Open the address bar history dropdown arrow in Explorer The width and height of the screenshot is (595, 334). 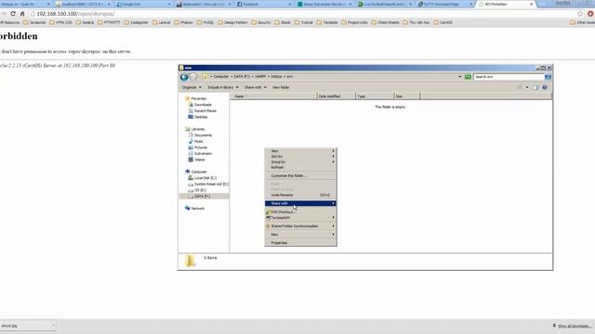(x=460, y=77)
